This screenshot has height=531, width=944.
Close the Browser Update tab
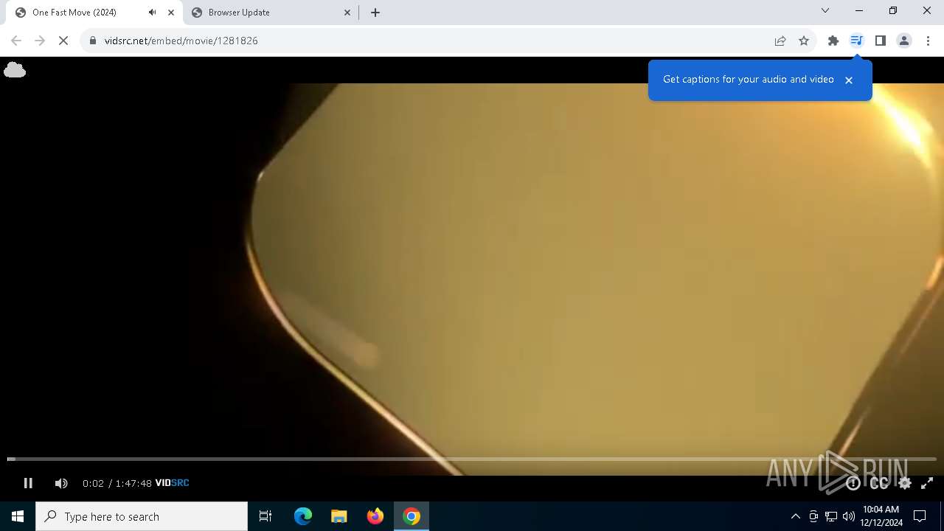tap(347, 13)
